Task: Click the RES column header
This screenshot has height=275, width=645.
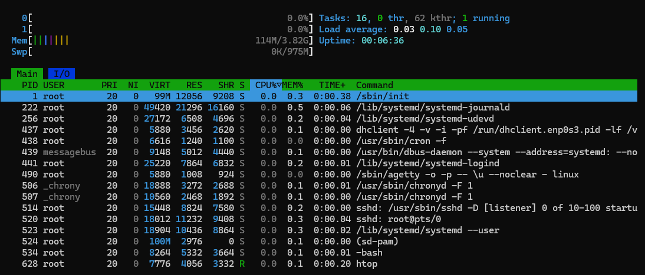Action: click(x=194, y=85)
